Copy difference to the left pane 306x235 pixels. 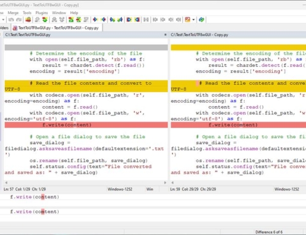click(x=103, y=20)
